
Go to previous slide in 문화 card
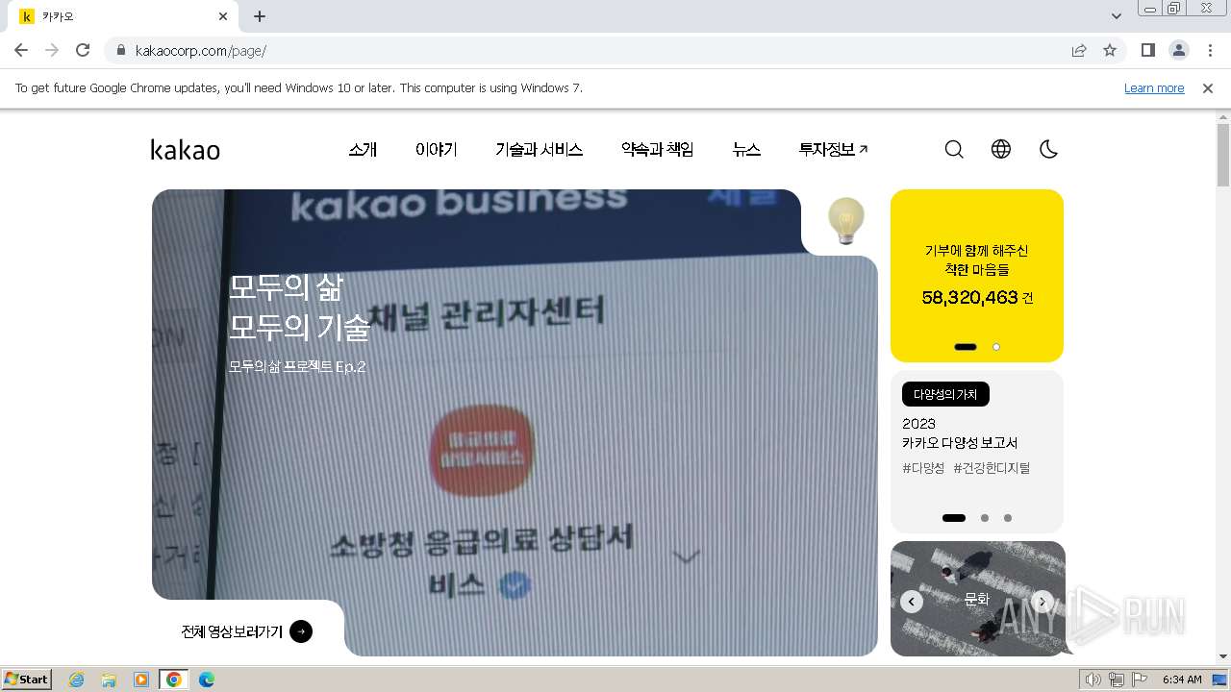(912, 602)
